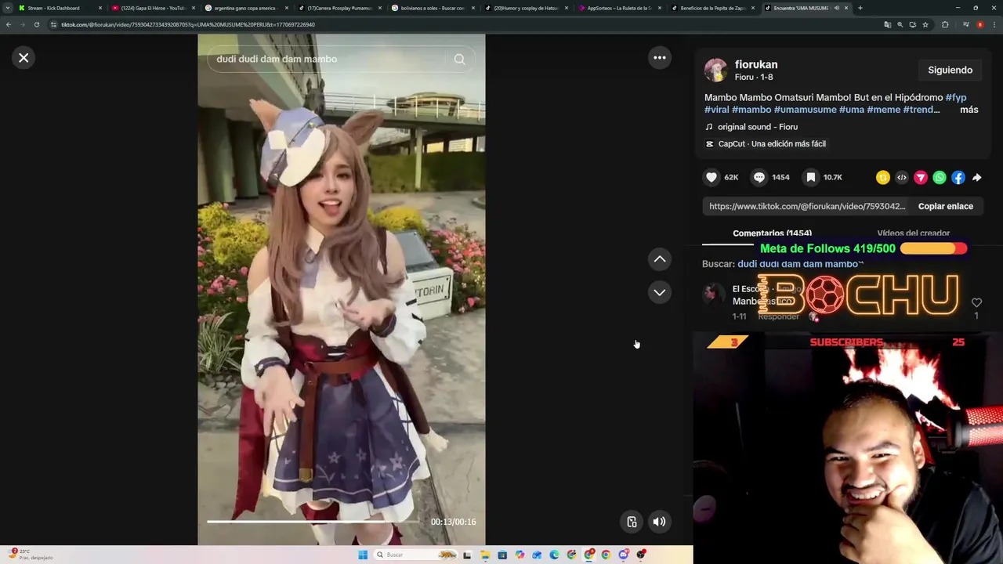The width and height of the screenshot is (1003, 564).
Task: Click the browser address bar URL
Action: tap(188, 24)
